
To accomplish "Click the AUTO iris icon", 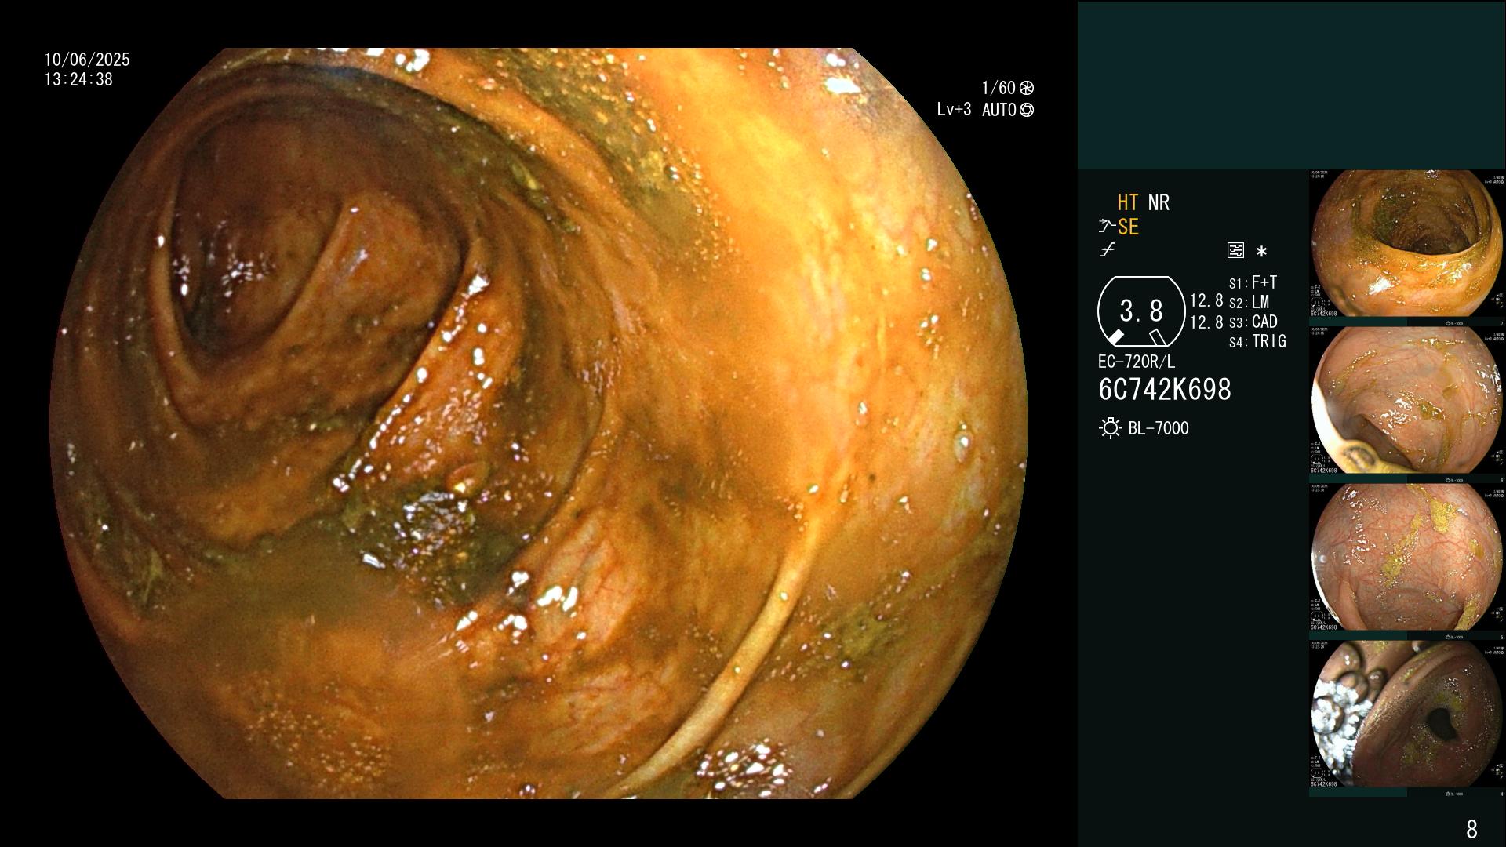I will coord(1027,110).
